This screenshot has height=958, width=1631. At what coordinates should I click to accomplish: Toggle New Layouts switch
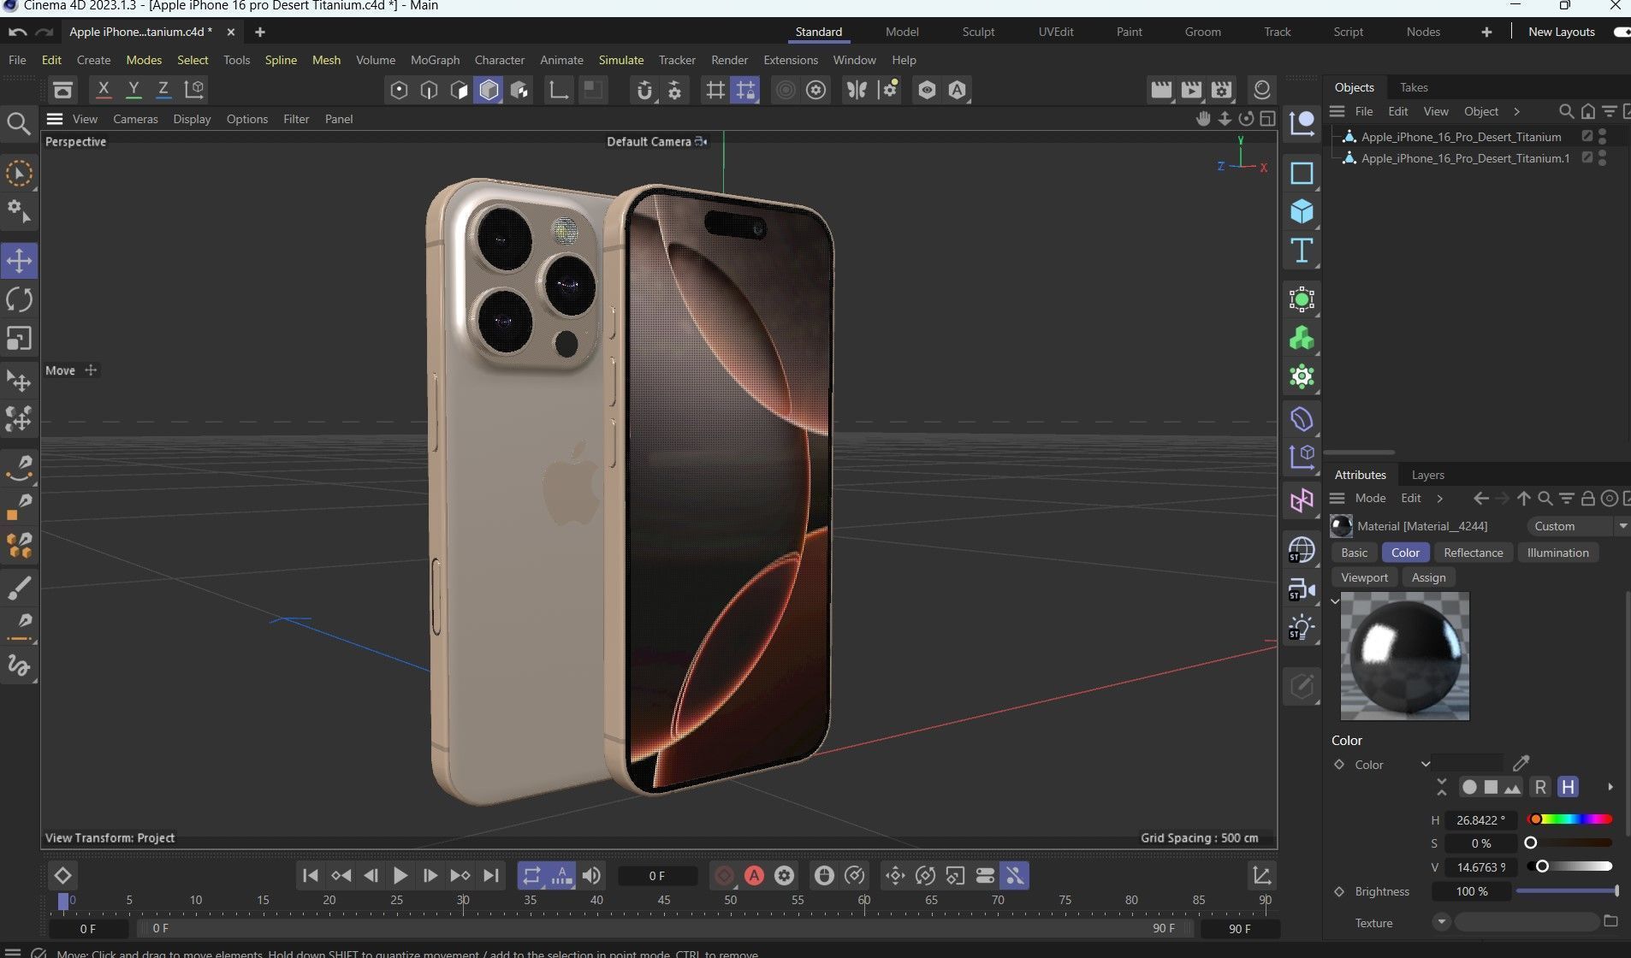point(1622,32)
